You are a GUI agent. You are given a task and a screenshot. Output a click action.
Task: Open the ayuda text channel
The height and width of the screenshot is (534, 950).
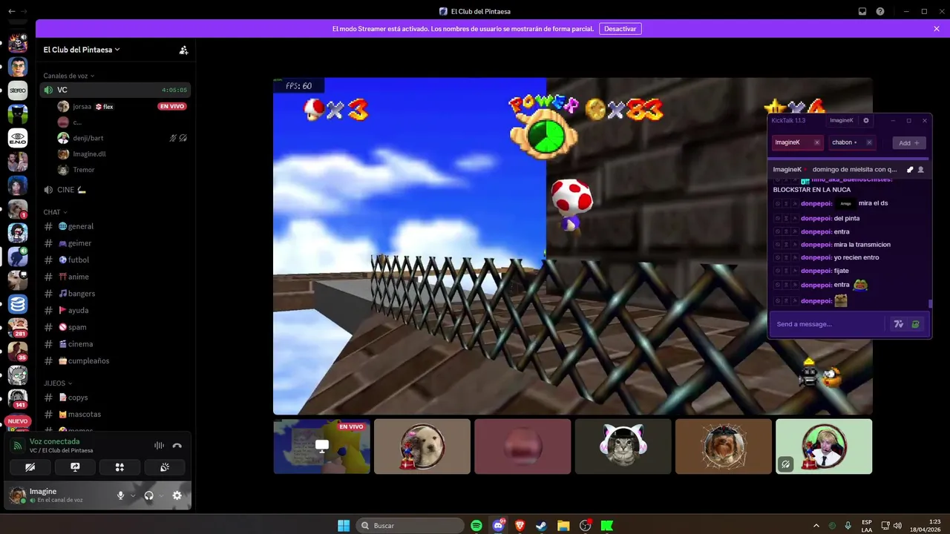pos(115,310)
